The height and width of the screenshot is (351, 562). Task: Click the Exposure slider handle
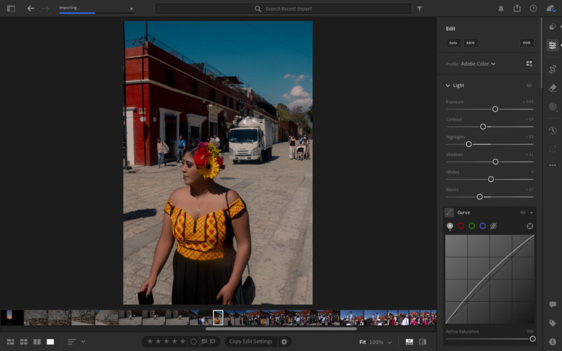coord(494,109)
